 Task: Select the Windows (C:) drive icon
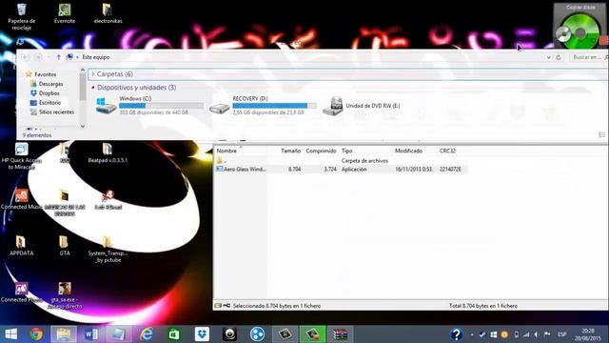pos(106,106)
